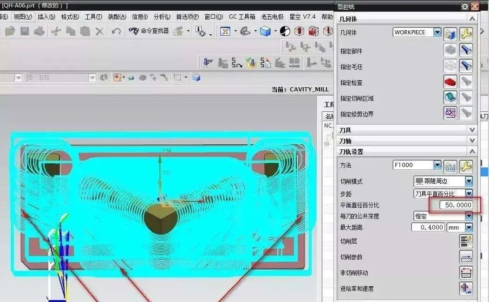Click the Command Finder (命令查找器) button

tap(149, 31)
